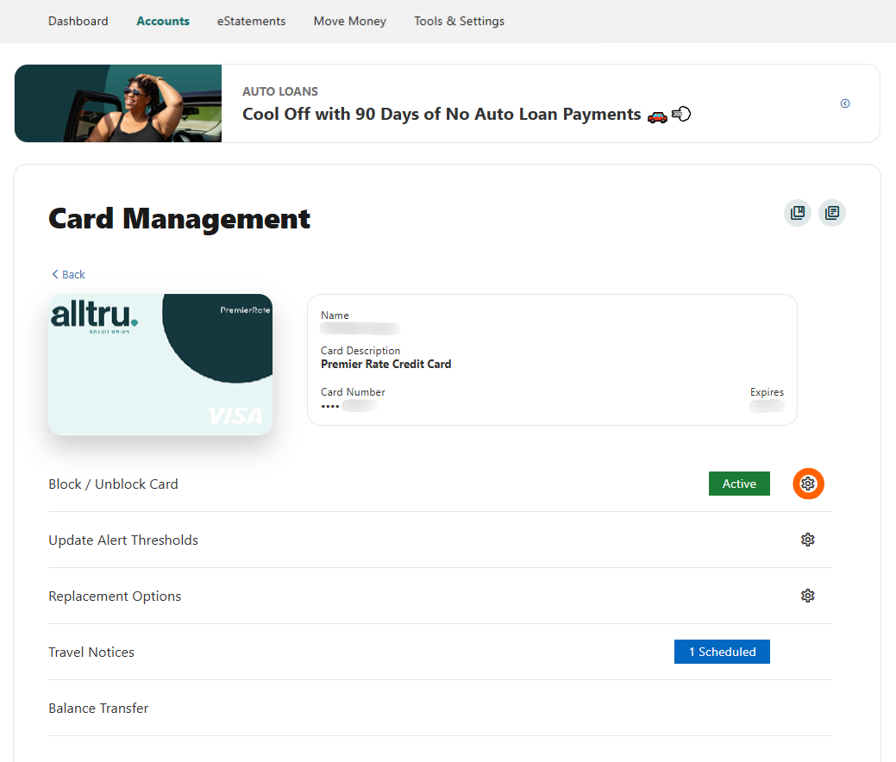The image size is (896, 762).
Task: Click the 90 Days No Payments banner headline
Action: [440, 114]
